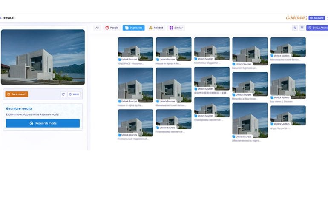This screenshot has width=328, height=219.
Task: Create an Alert for this image
Action: point(74,94)
